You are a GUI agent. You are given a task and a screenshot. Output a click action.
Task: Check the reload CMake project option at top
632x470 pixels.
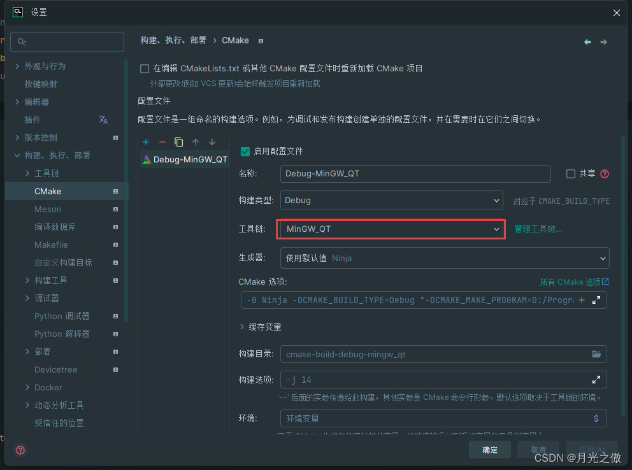(x=143, y=68)
